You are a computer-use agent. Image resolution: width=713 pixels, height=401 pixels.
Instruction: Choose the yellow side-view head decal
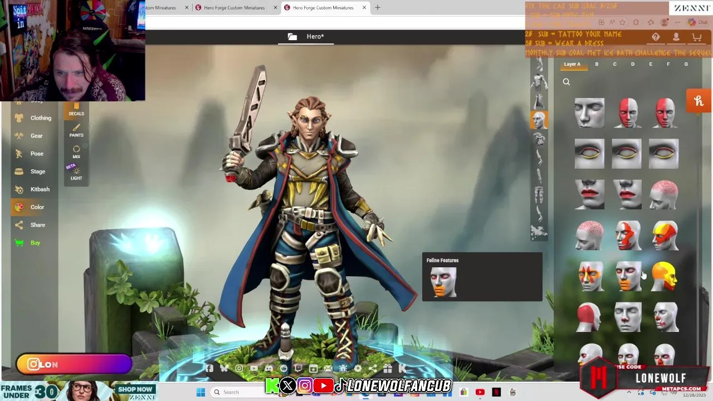click(x=664, y=276)
